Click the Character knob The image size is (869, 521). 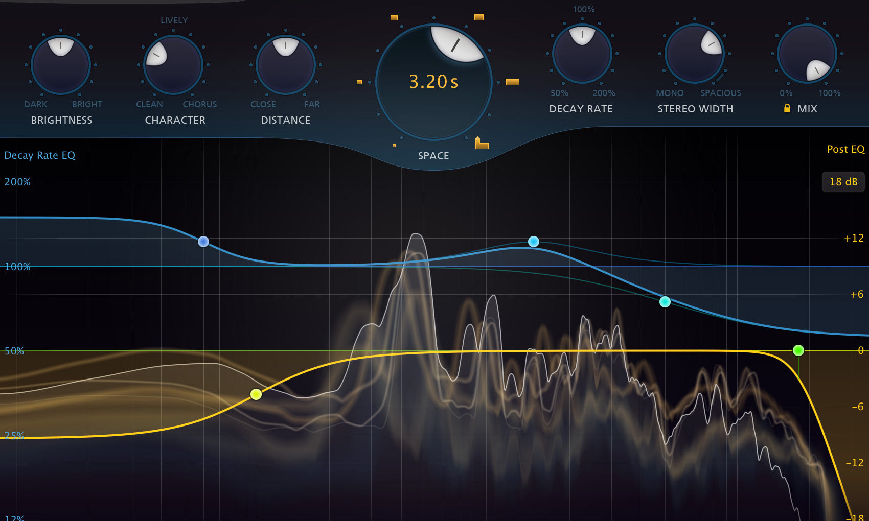tap(173, 65)
